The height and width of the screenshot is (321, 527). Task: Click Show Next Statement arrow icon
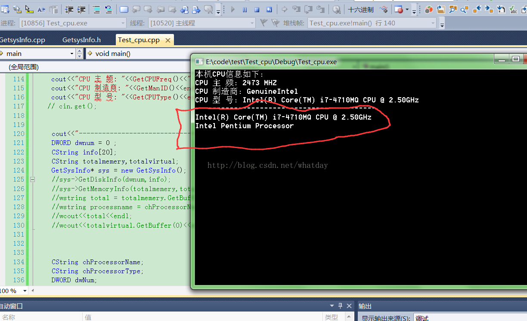285,9
